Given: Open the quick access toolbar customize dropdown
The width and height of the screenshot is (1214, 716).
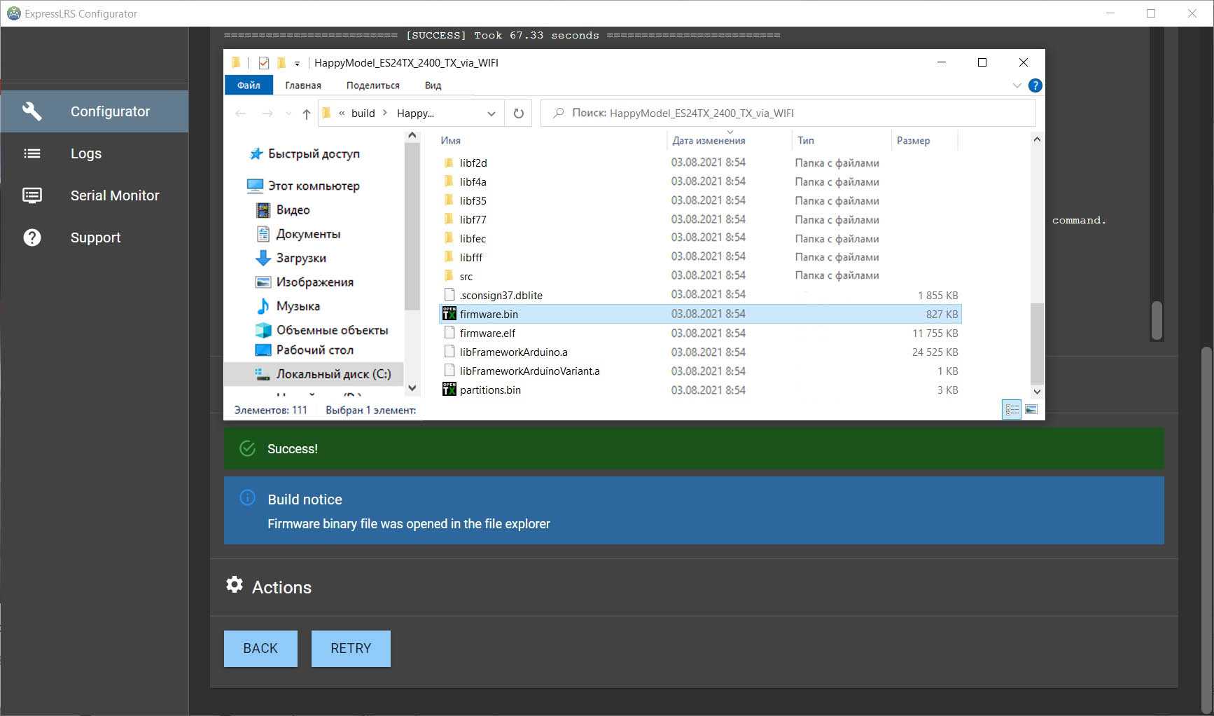Looking at the screenshot, I should [297, 63].
